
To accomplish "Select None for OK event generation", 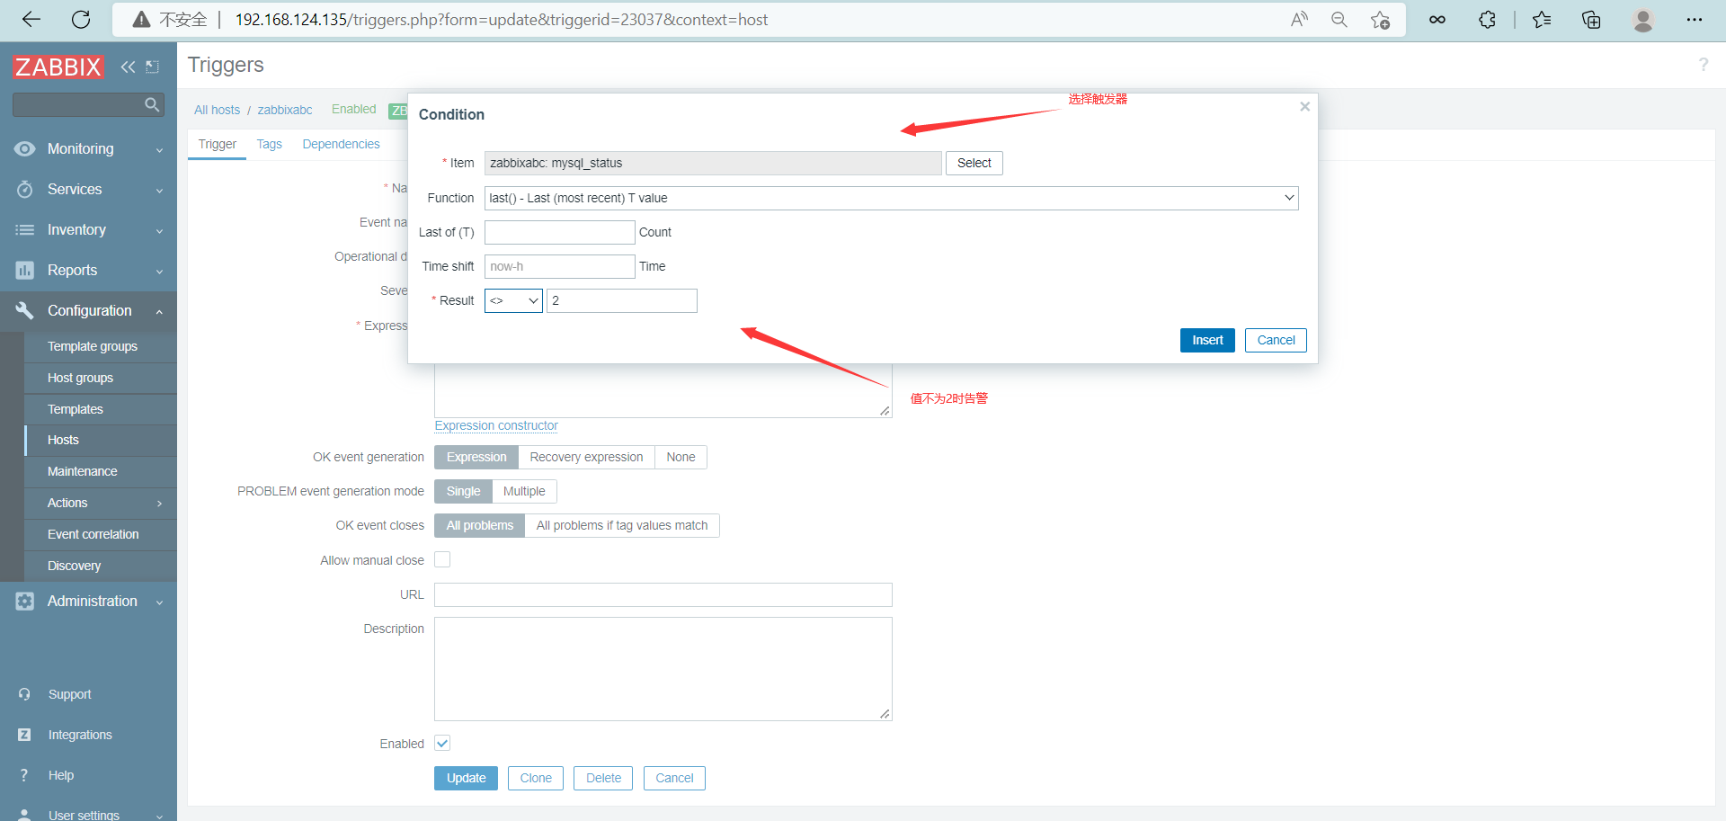I will pyautogui.click(x=681, y=458).
